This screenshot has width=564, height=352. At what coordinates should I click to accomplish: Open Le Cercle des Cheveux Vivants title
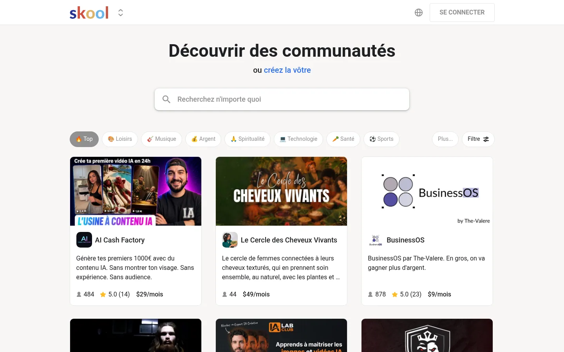(289, 240)
